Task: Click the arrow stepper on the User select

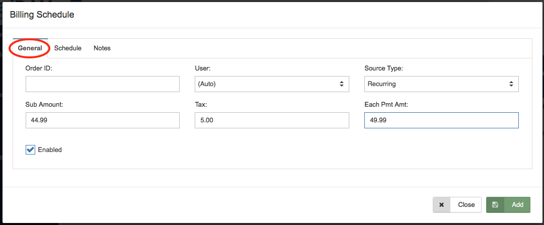Action: (x=342, y=84)
